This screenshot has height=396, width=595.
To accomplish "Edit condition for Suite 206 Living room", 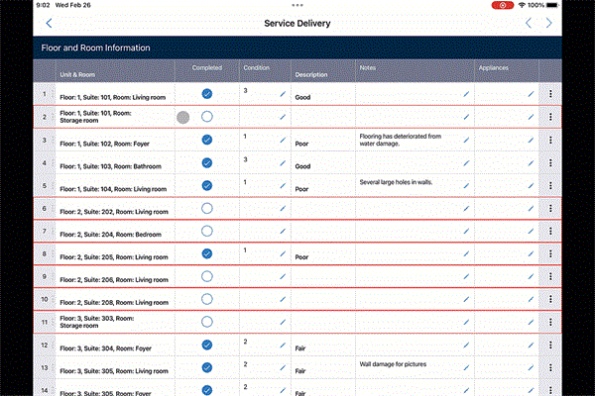I will pos(283,276).
